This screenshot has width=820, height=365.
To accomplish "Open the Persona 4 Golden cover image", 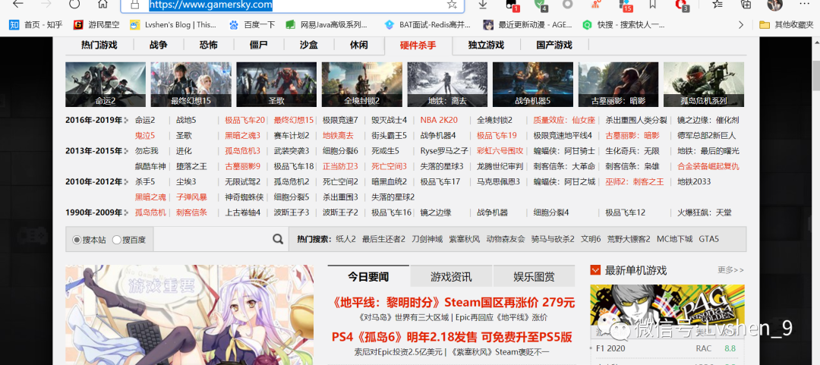I will [668, 305].
